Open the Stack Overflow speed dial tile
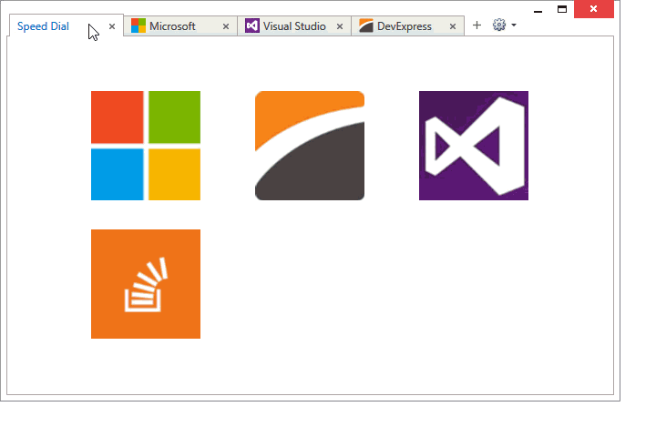This screenshot has height=437, width=656. pos(146,284)
